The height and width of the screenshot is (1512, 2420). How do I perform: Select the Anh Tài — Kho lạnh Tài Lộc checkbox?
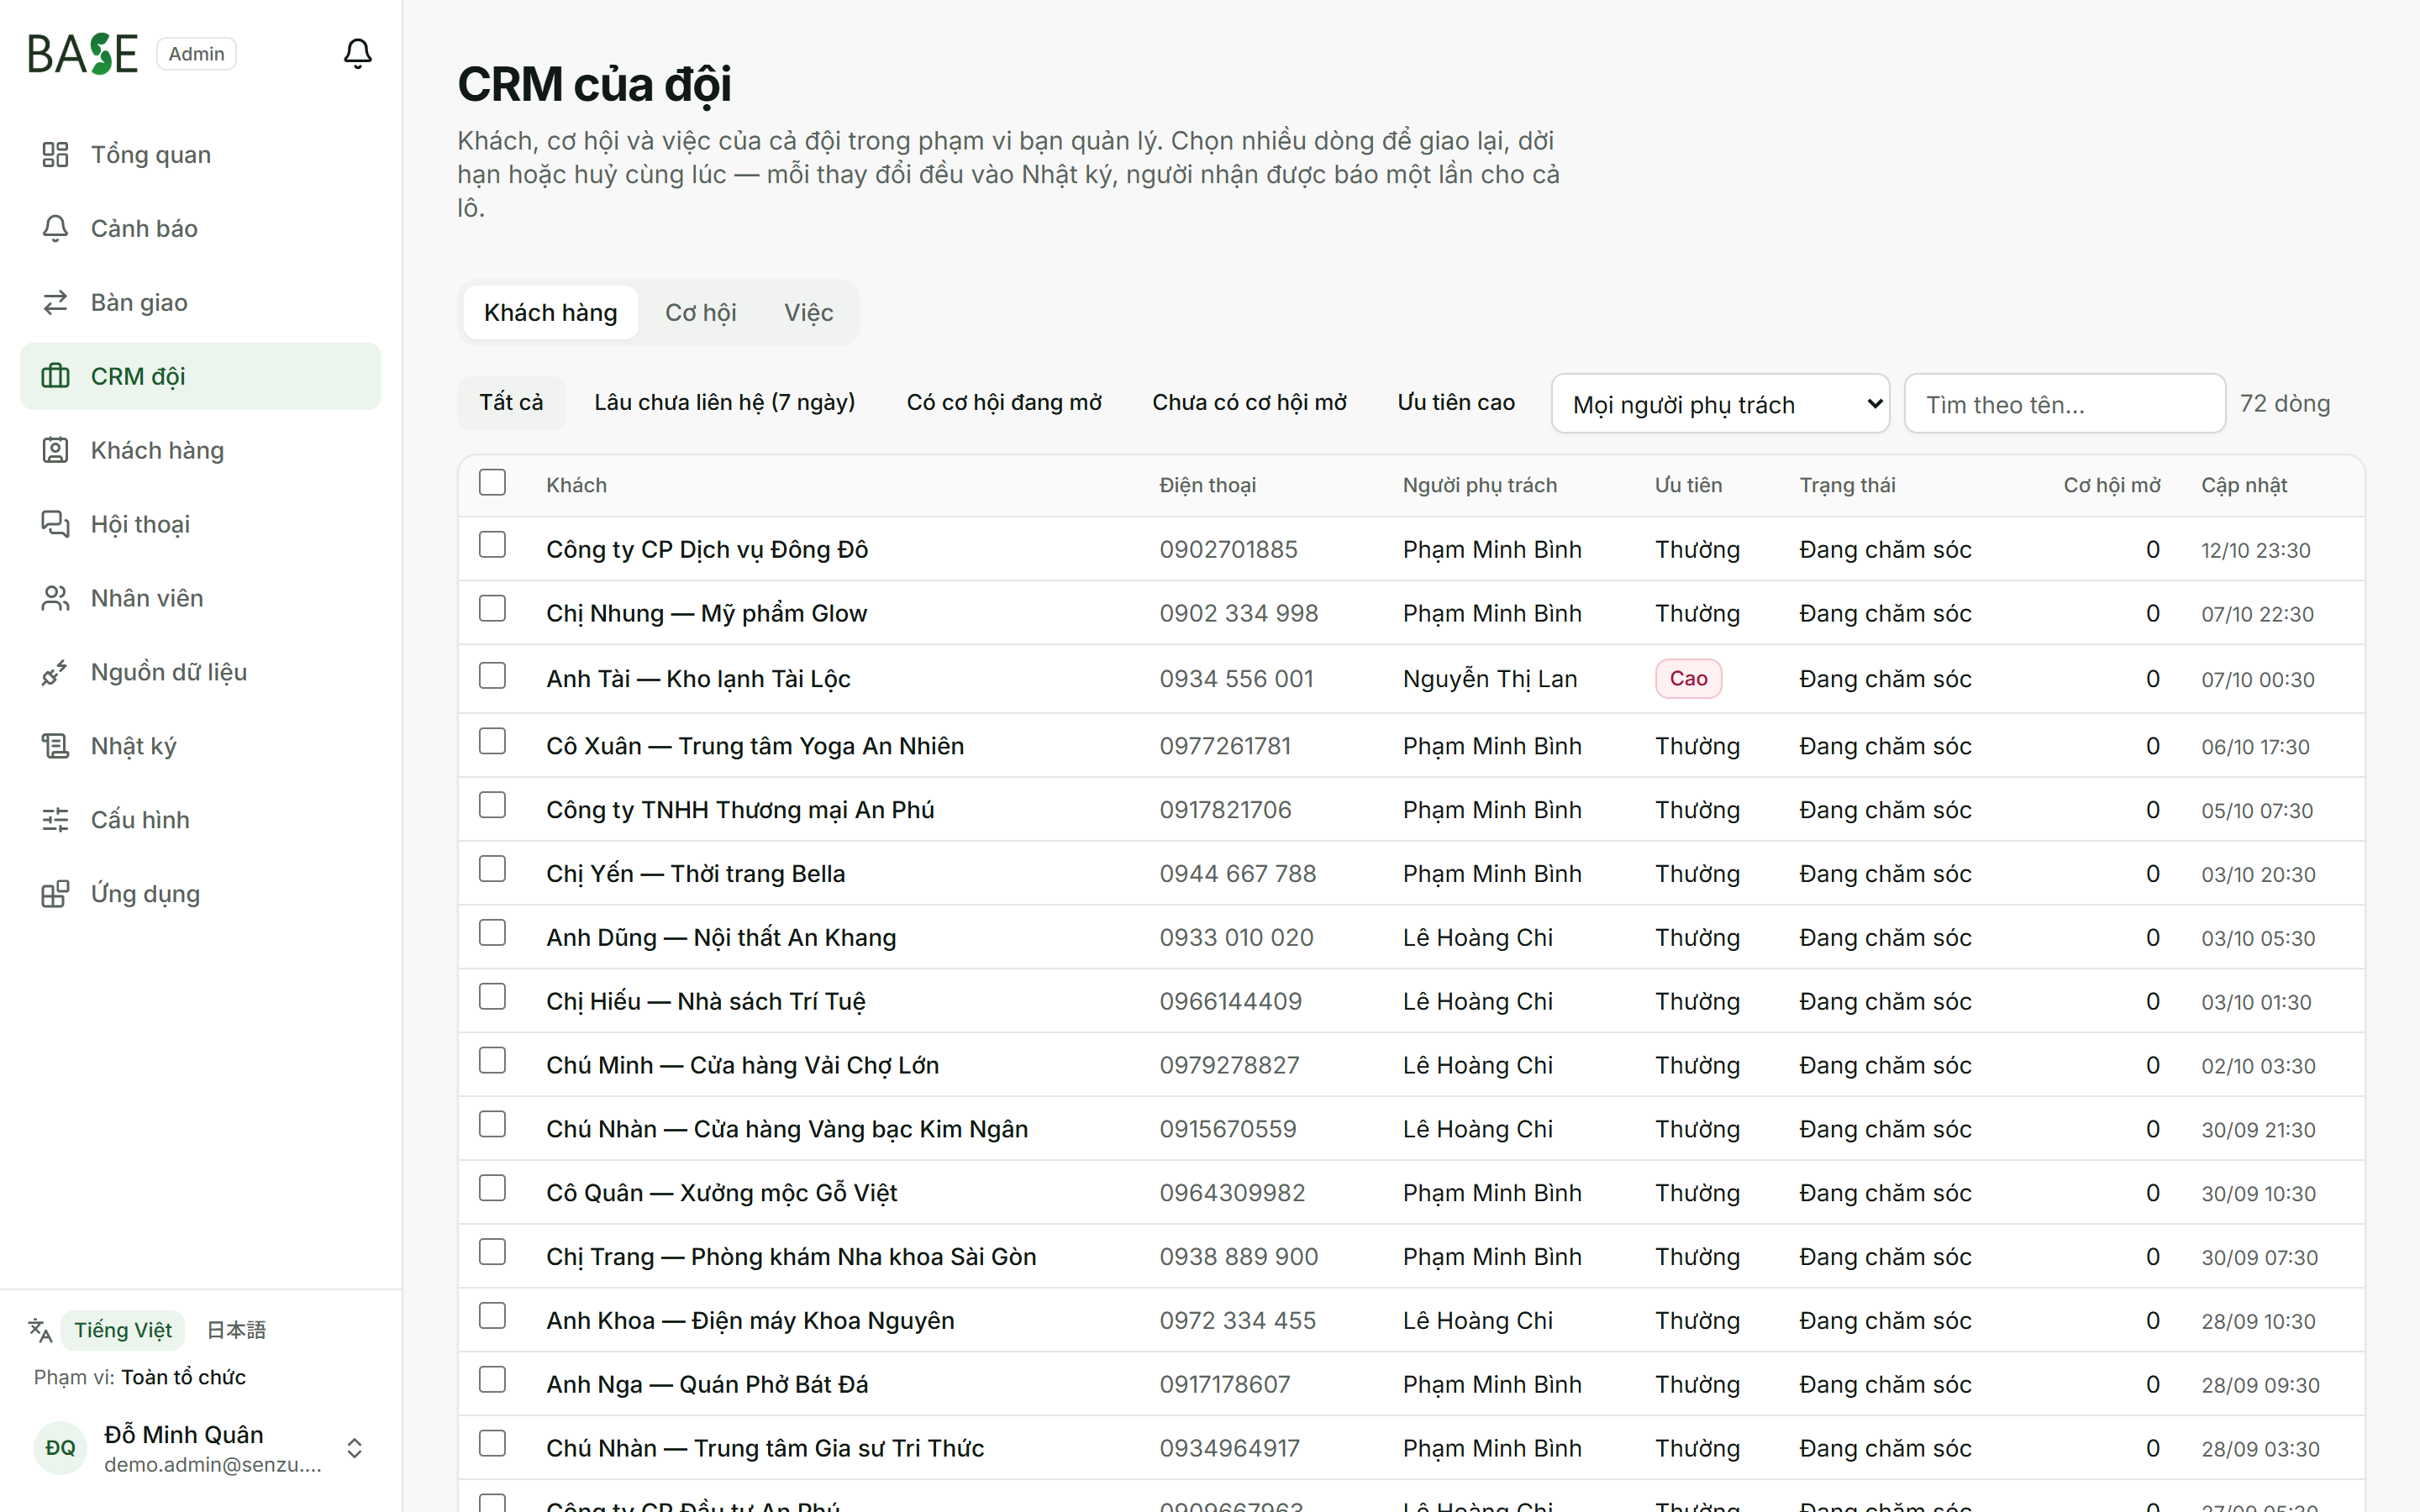492,676
